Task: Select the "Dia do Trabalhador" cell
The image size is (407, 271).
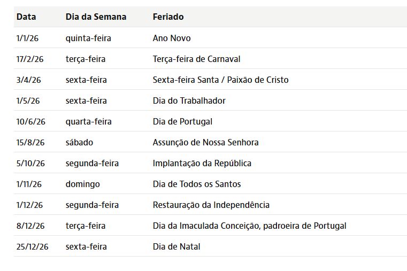Action: (x=189, y=100)
